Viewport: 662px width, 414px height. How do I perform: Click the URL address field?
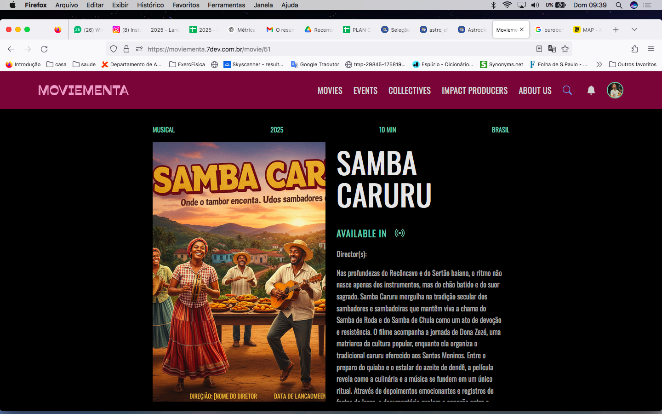(322, 49)
